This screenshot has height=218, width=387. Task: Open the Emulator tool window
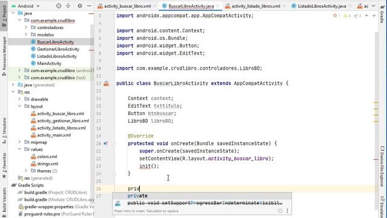pyautogui.click(x=382, y=207)
